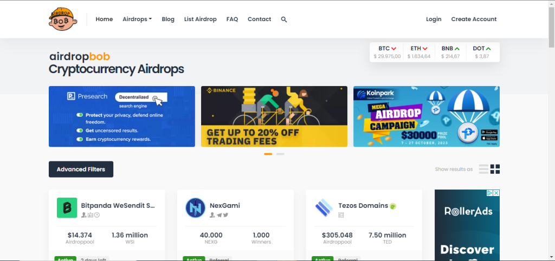The width and height of the screenshot is (555, 261).
Task: Open the search magnifier icon
Action: pyautogui.click(x=284, y=19)
